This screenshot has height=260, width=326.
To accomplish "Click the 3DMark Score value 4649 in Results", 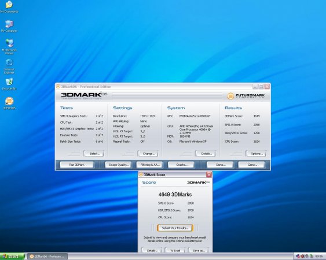I will click(257, 116).
